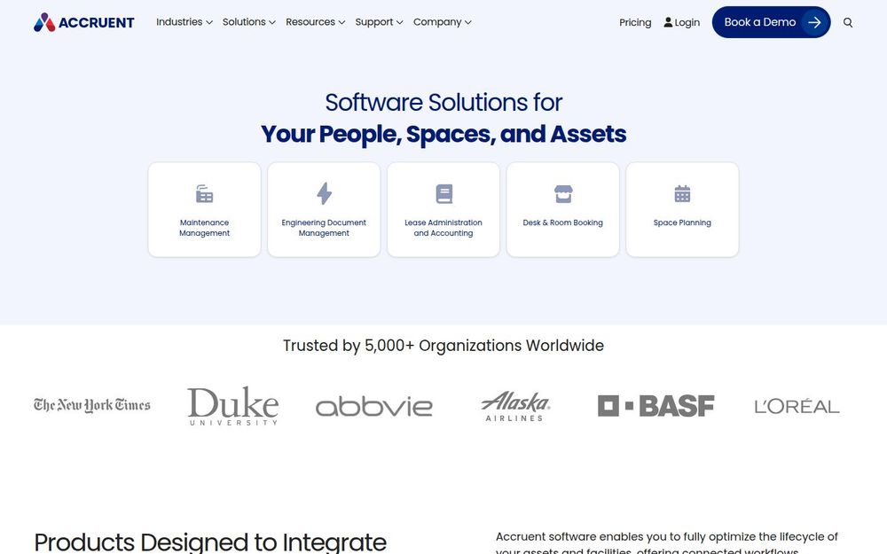Click the Accruent logo in the header
The height and width of the screenshot is (554, 887).
click(x=83, y=22)
